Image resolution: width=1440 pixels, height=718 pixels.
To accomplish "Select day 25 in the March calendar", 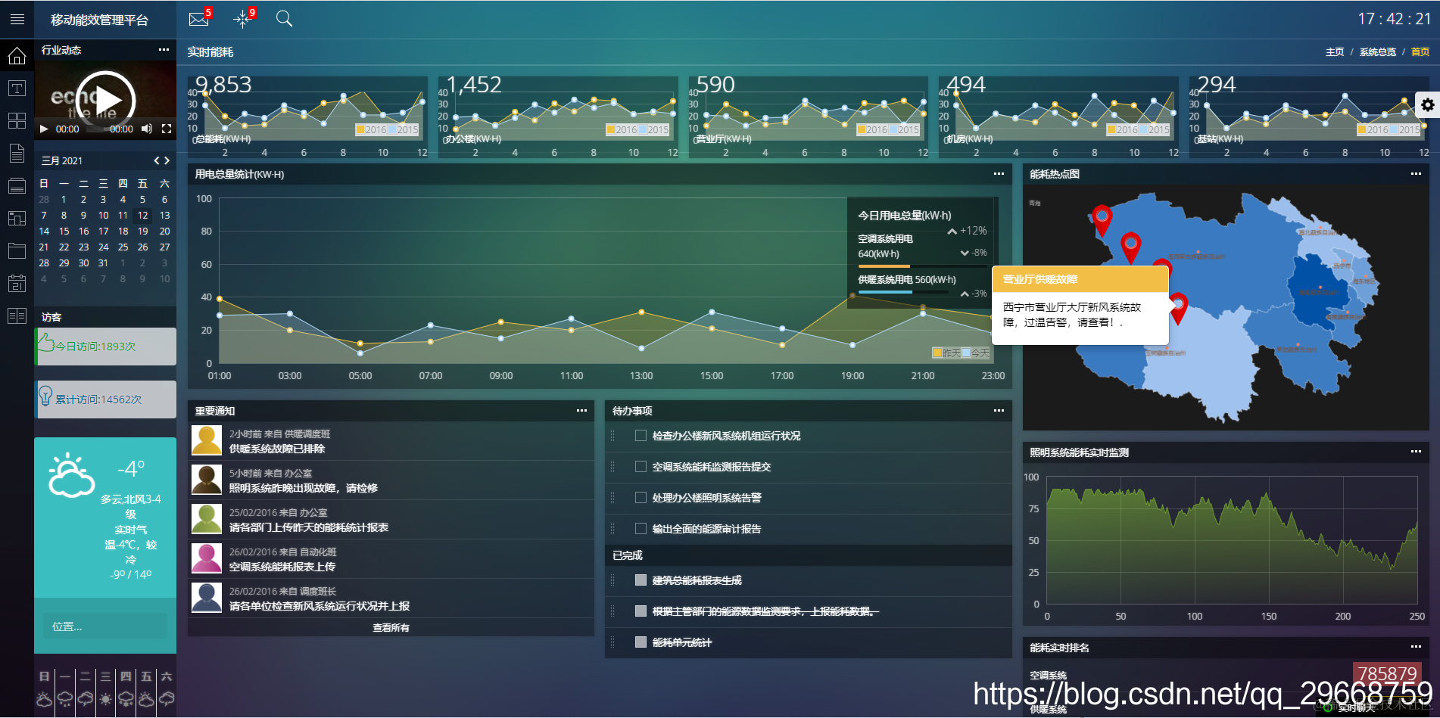I will point(123,247).
